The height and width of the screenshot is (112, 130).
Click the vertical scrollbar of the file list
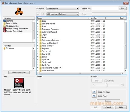tap(126, 45)
